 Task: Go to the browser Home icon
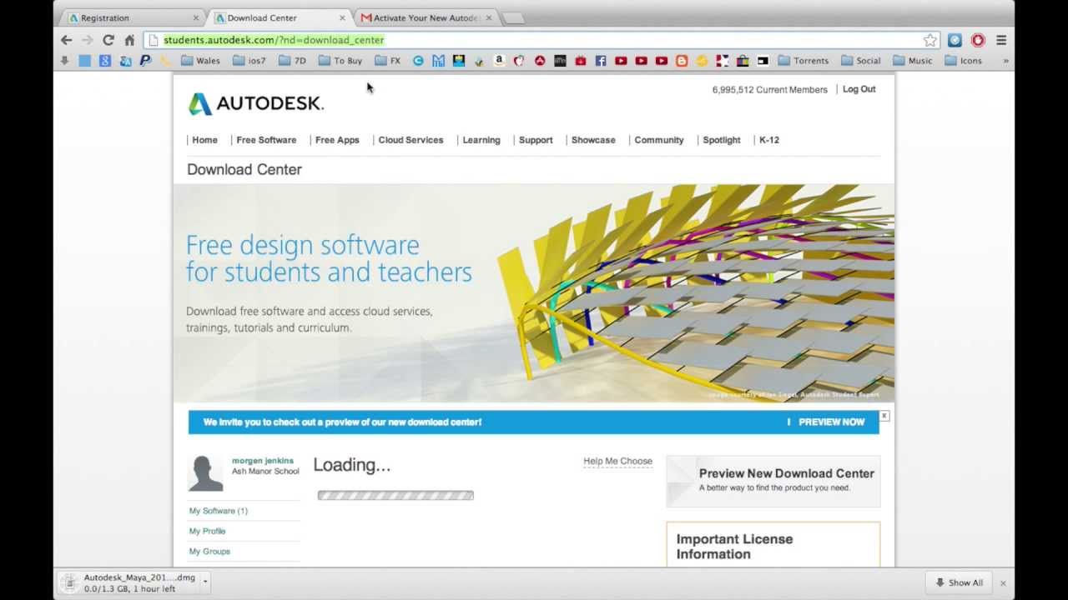(129, 40)
